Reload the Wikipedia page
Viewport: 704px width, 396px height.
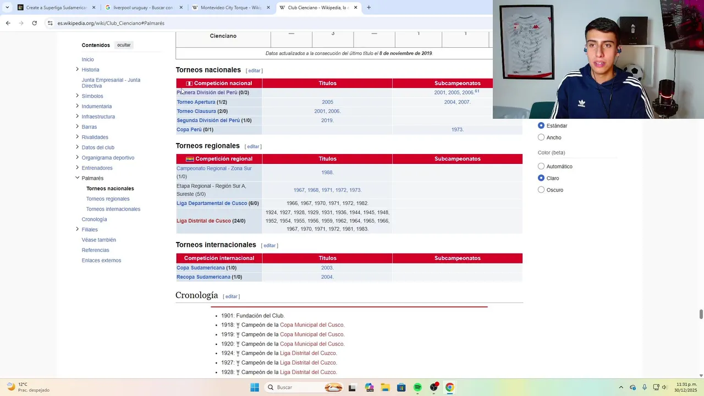[34, 23]
